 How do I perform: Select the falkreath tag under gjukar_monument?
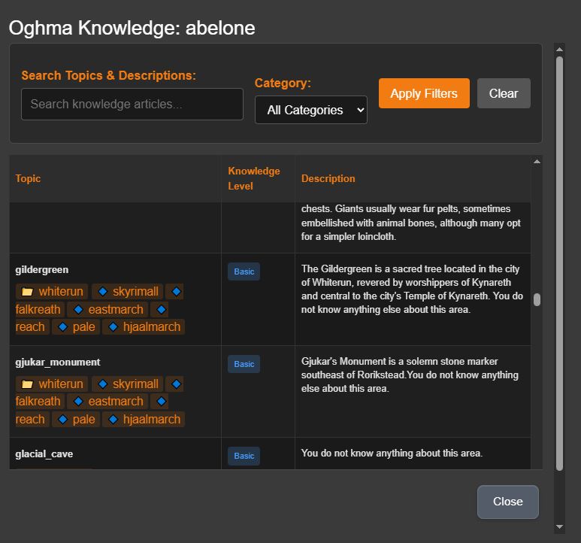[38, 402]
